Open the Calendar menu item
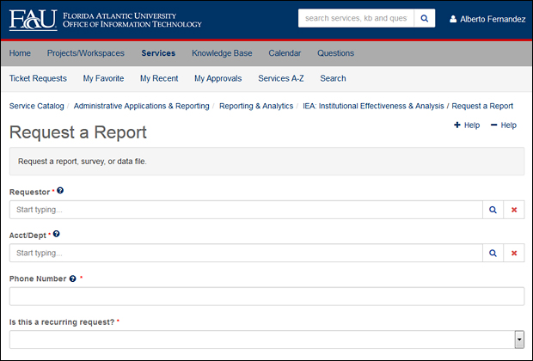This screenshot has height=361, width=533. tap(285, 53)
